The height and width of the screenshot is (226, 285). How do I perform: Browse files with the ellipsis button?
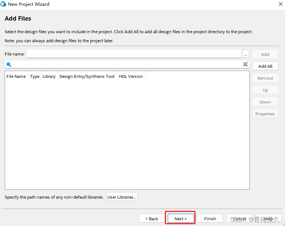point(246,54)
